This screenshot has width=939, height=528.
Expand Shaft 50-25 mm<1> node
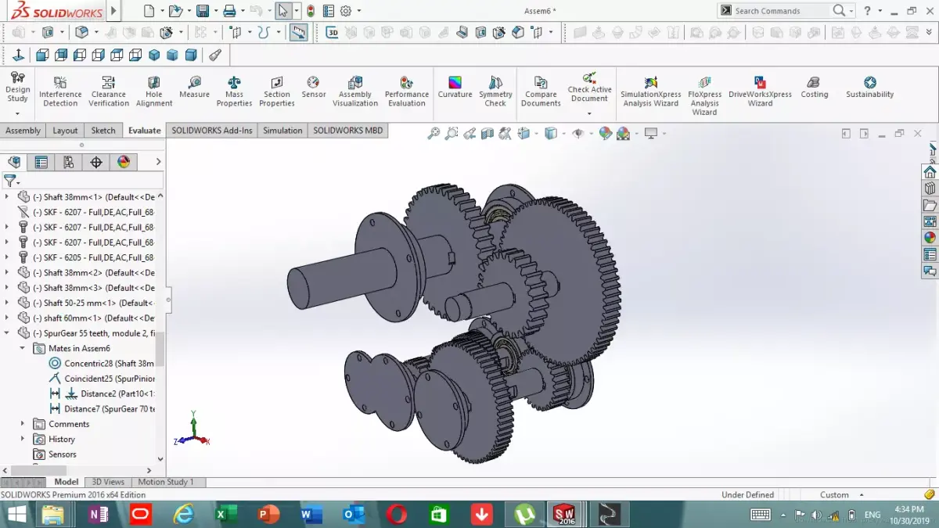pyautogui.click(x=7, y=303)
